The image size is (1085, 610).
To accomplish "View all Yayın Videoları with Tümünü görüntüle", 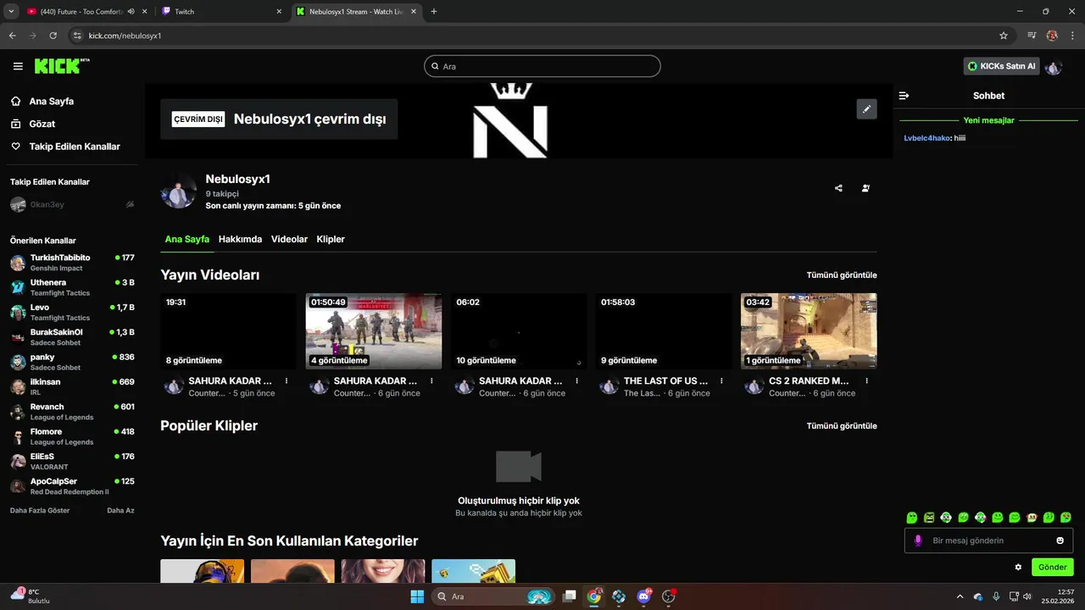I will click(842, 275).
